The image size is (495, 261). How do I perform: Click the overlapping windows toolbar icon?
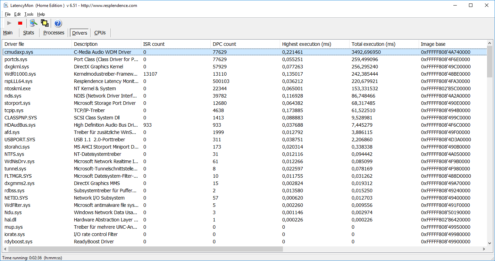44,23
